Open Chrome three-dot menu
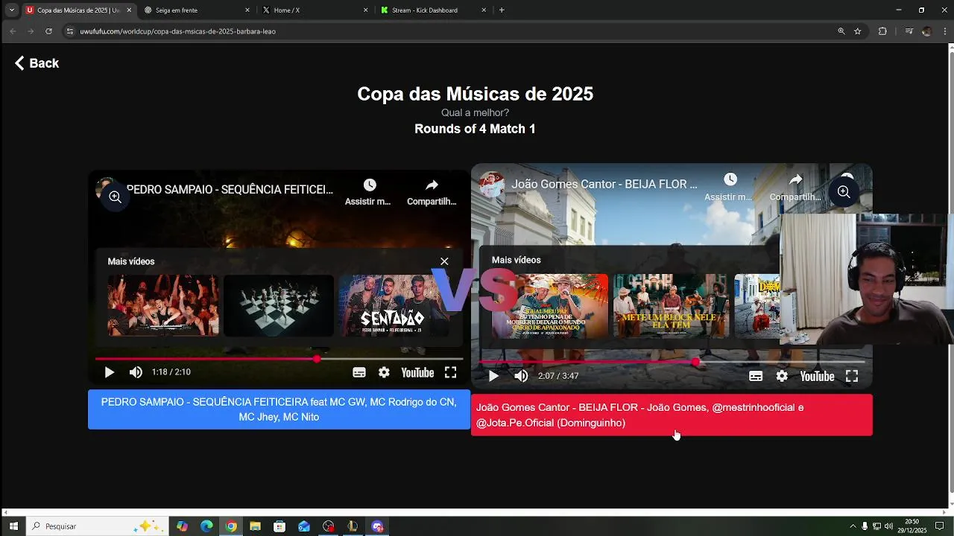954x536 pixels. pyautogui.click(x=944, y=31)
